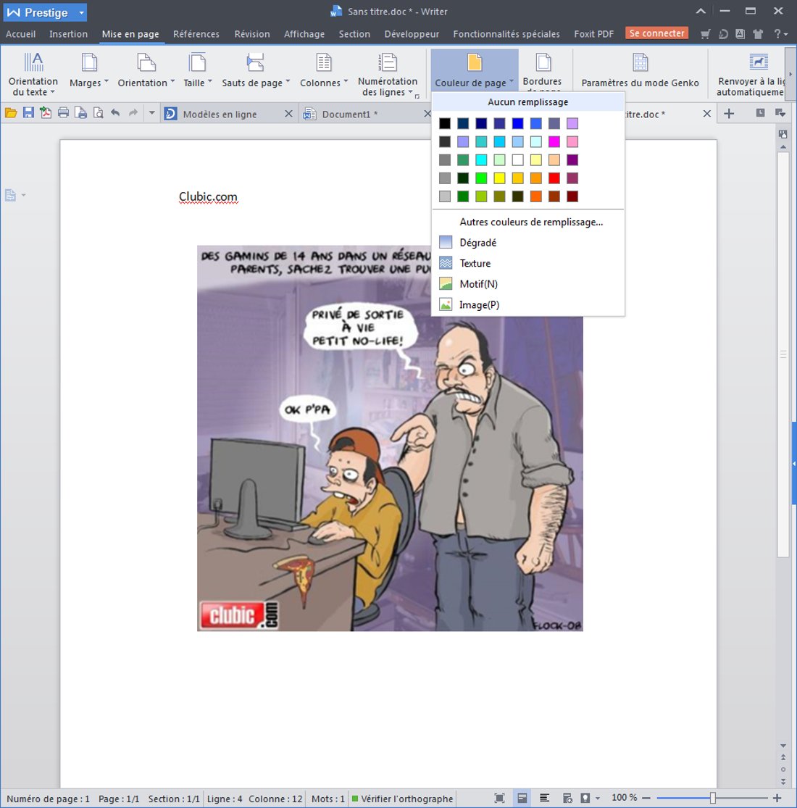Viewport: 797px width, 808px height.
Task: Expand the Marges dropdown
Action: coord(89,70)
